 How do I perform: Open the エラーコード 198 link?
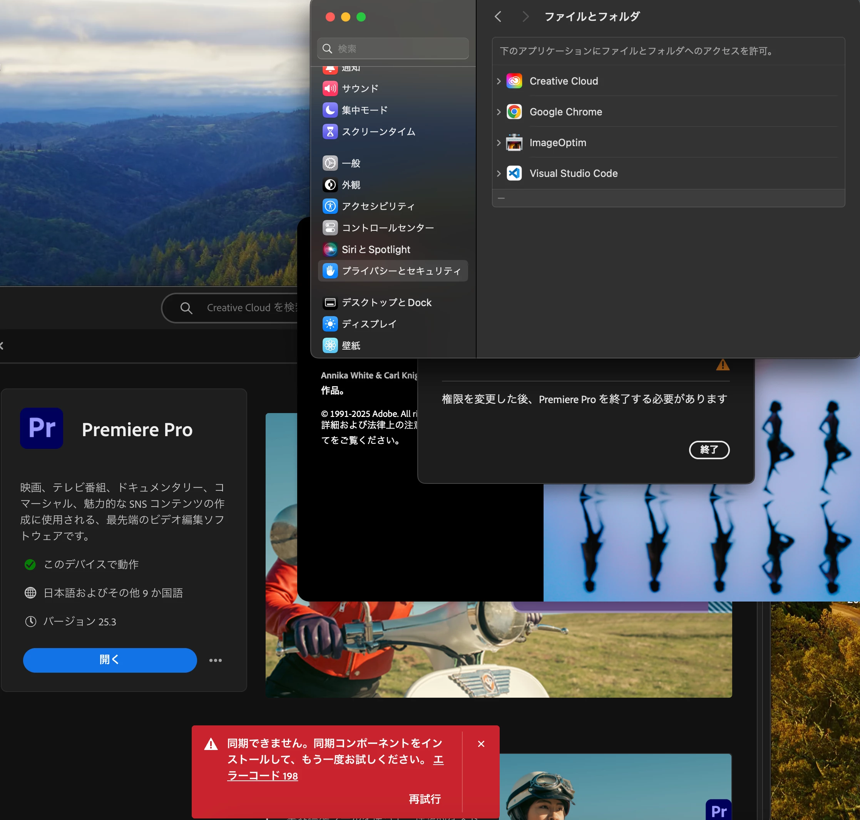click(263, 776)
